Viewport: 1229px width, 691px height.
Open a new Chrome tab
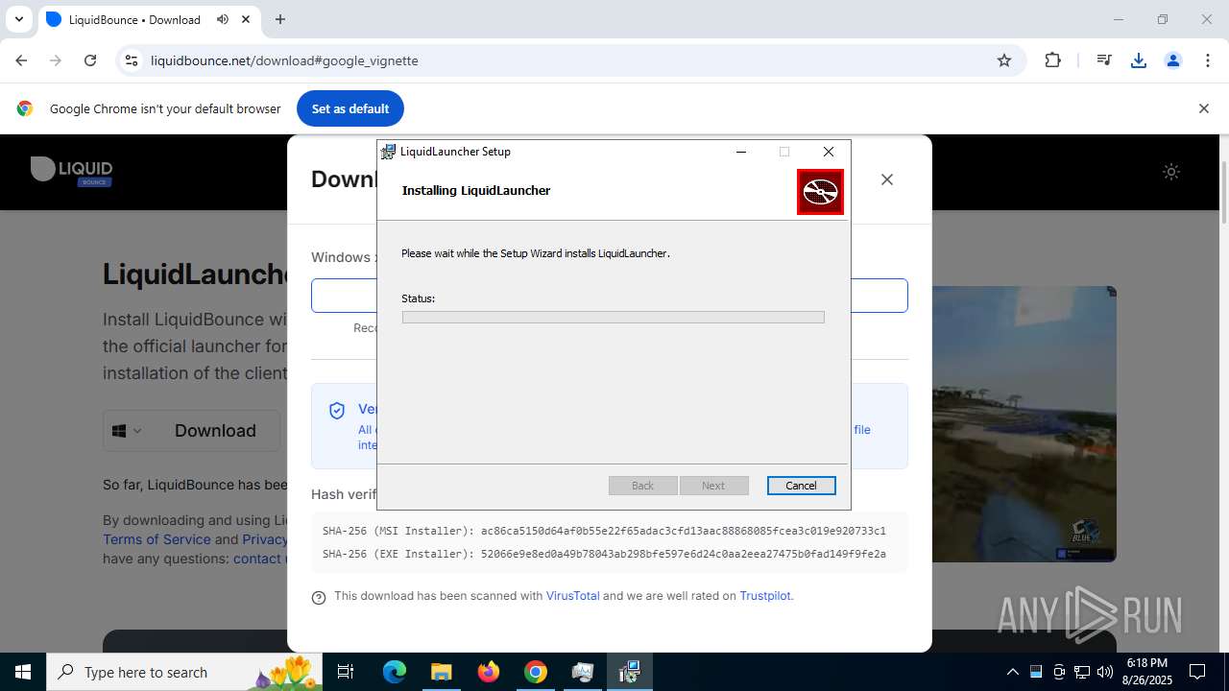pos(280,19)
